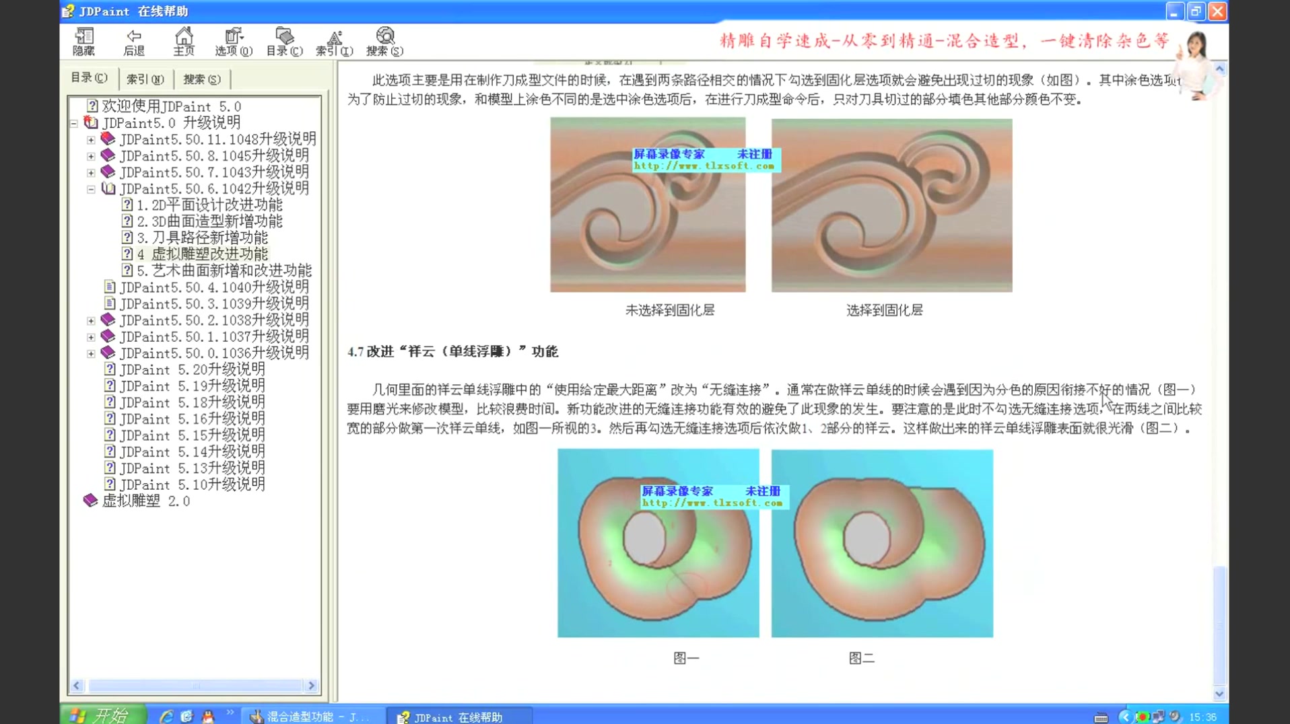Collapse the JDPaint5.0 升级说明 node
Screen dimensions: 1290x724
tap(73, 123)
